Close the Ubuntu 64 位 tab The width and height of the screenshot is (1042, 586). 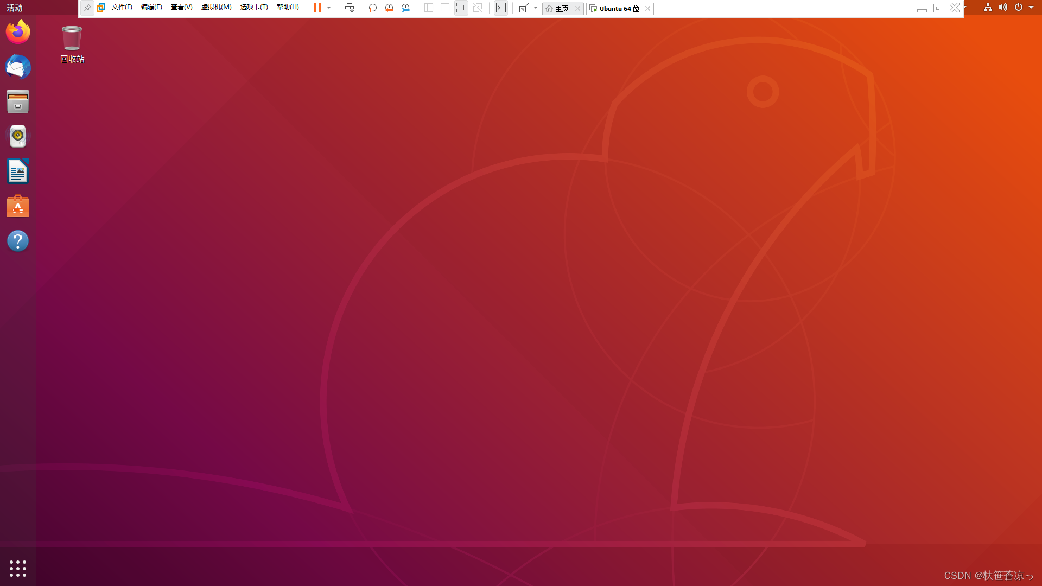[647, 9]
